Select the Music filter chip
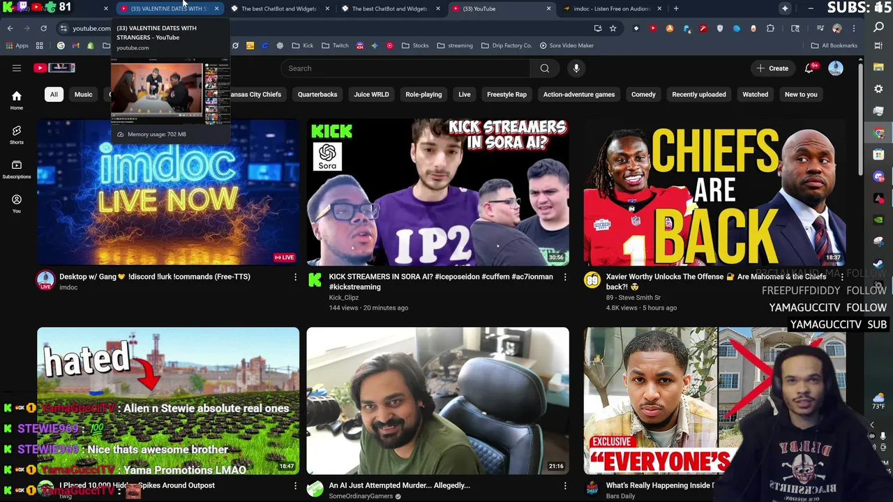The width and height of the screenshot is (893, 502). (x=83, y=94)
